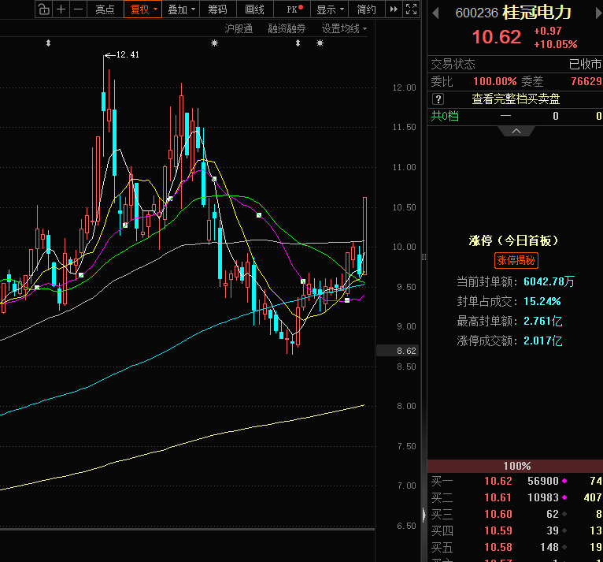Click 涨停揭秘 button
Image resolution: width=603 pixels, height=562 pixels.
click(516, 261)
